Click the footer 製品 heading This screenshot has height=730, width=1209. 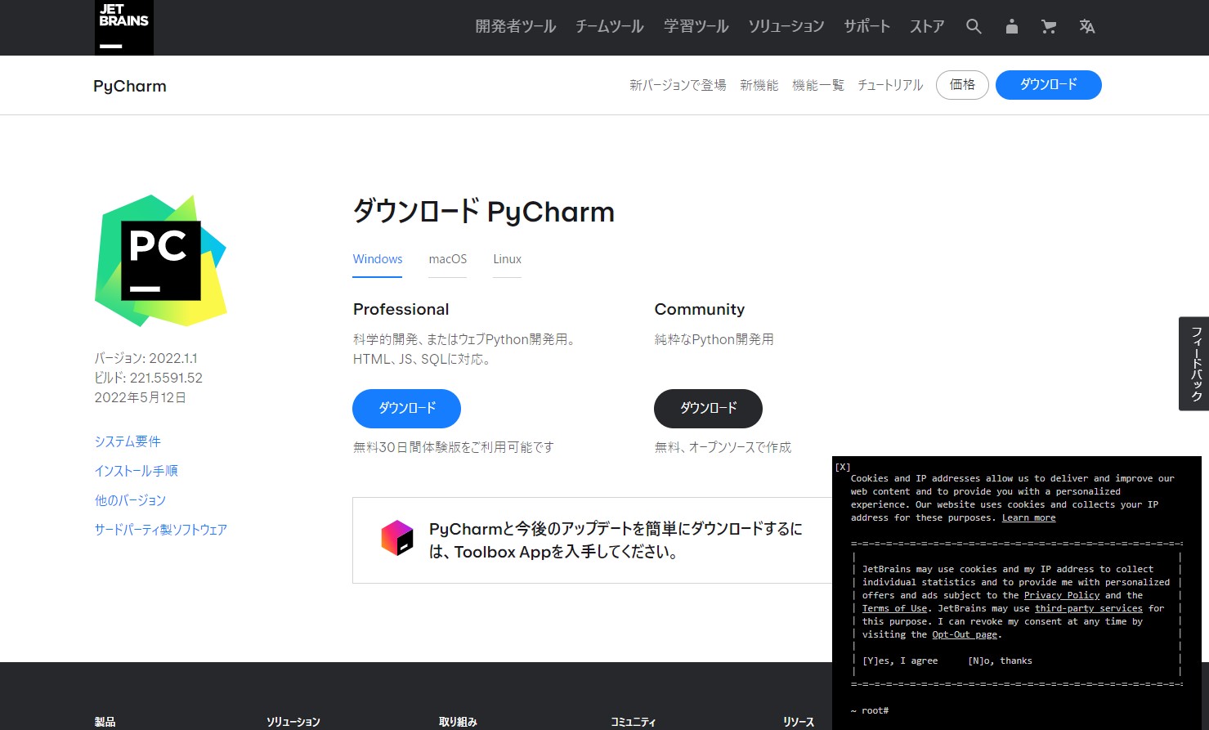pos(105,722)
